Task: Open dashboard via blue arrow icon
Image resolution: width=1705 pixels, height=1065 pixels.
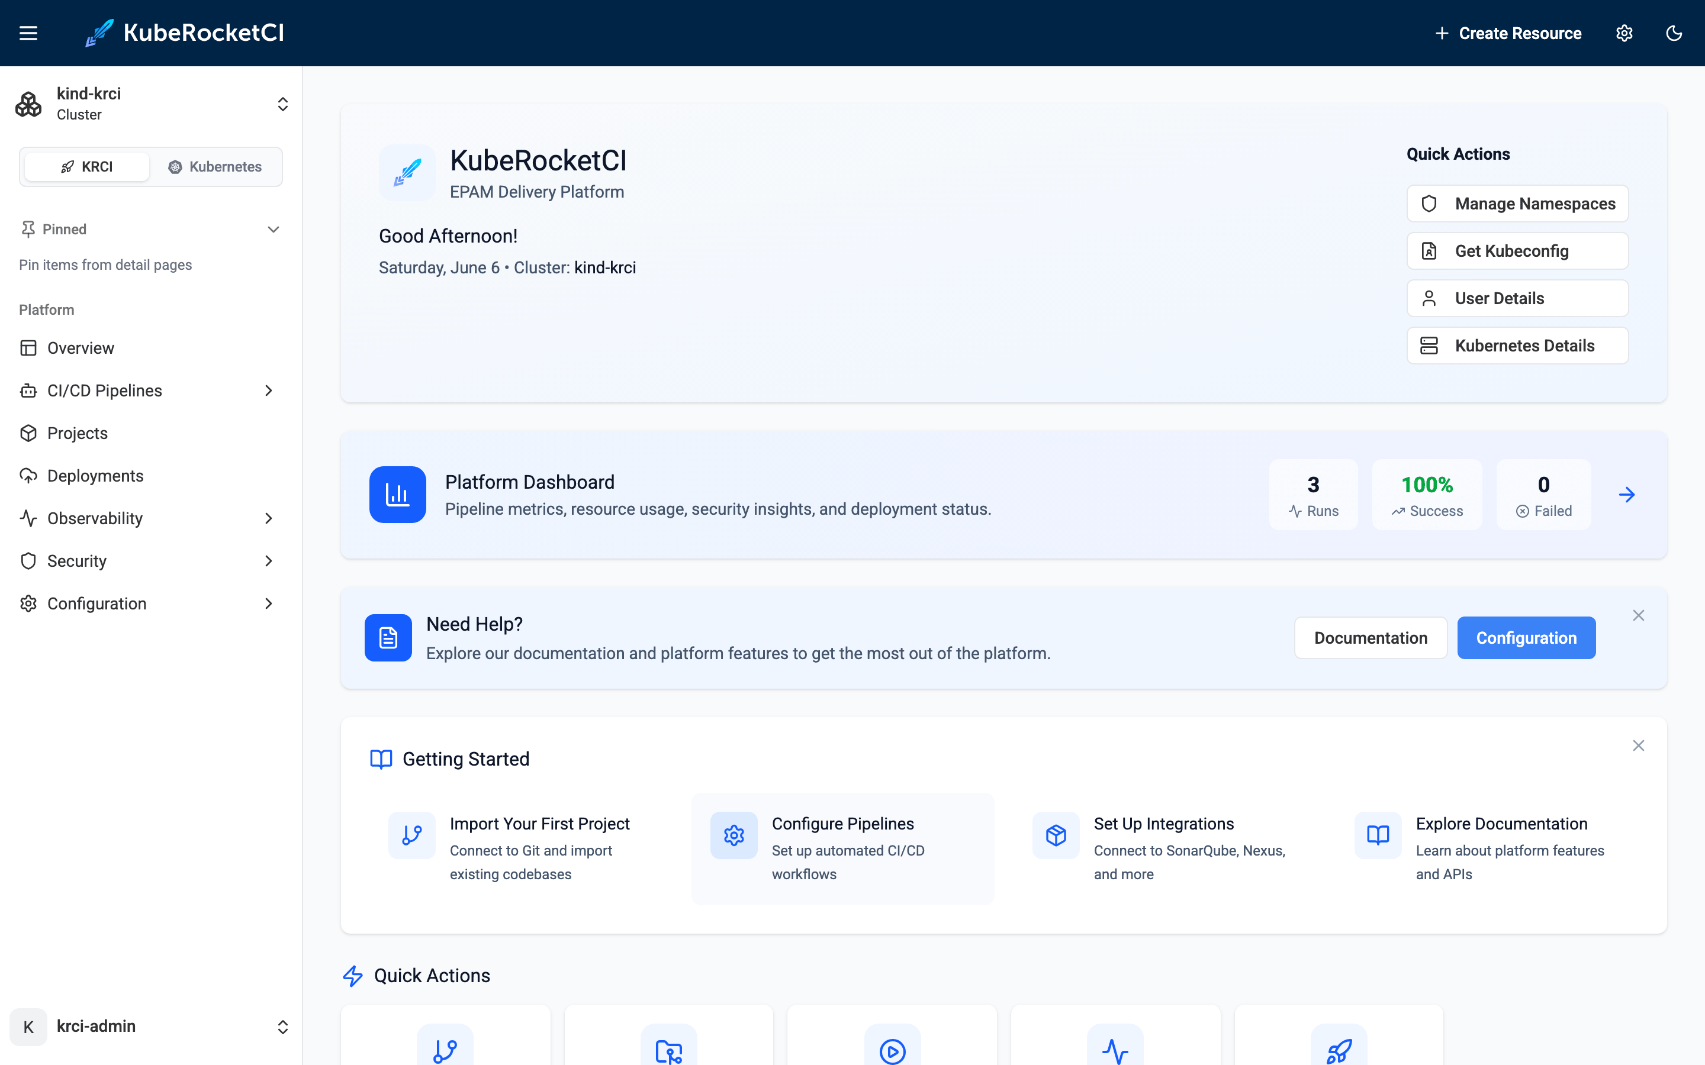Action: (1627, 495)
